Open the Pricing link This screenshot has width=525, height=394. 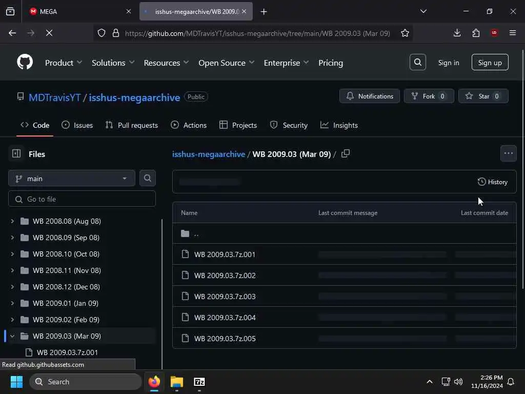click(x=331, y=63)
